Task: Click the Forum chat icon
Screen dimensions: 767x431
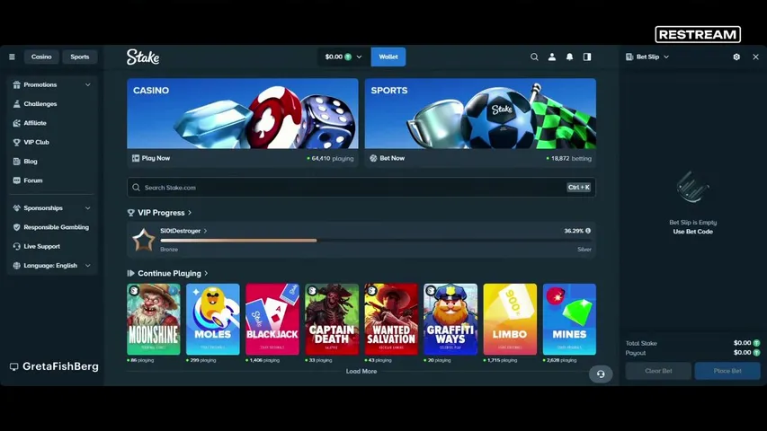Action: 16,180
